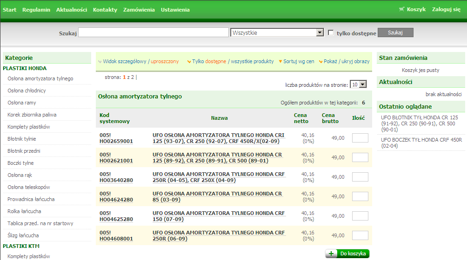Click the grey Szukaj search button

tap(395, 32)
